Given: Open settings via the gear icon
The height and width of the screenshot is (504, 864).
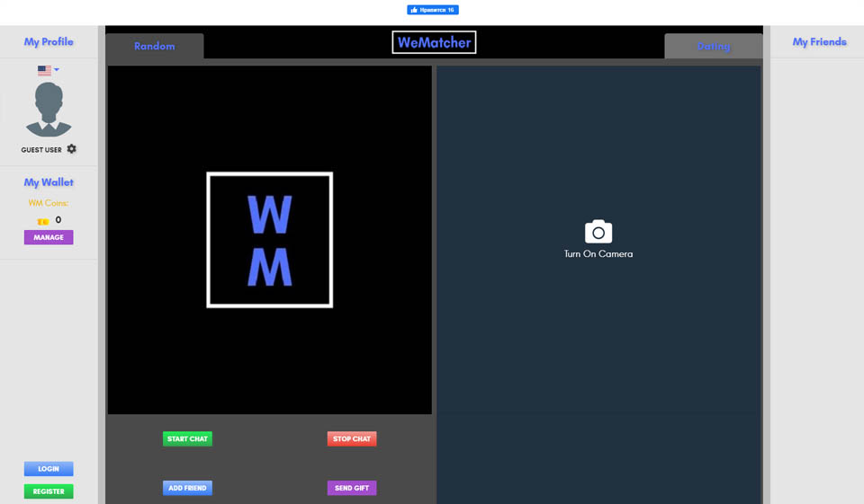Looking at the screenshot, I should pos(72,149).
